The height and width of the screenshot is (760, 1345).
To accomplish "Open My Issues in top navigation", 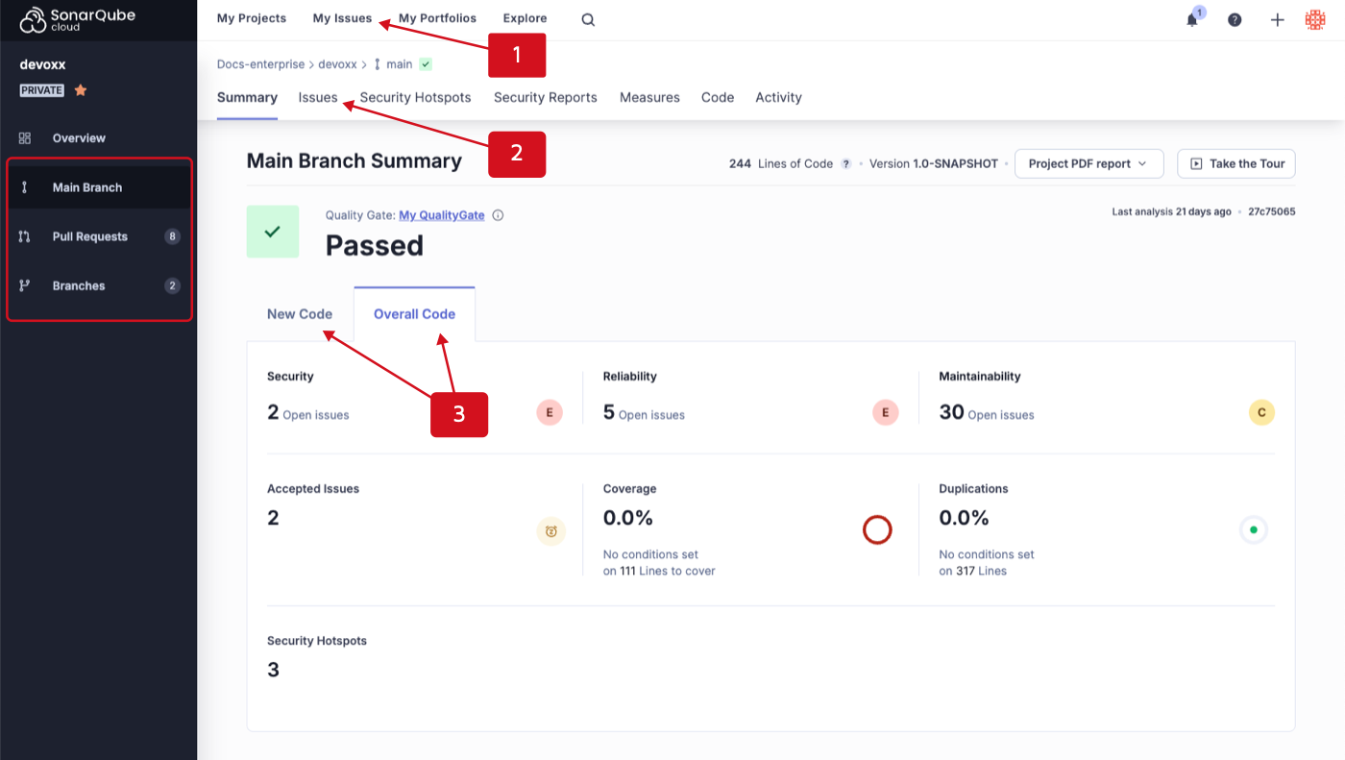I will click(x=342, y=18).
